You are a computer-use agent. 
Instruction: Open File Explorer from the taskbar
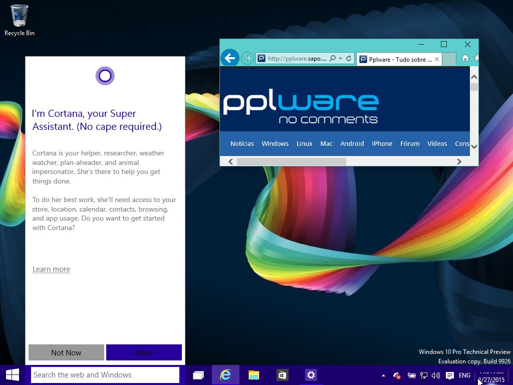point(254,375)
